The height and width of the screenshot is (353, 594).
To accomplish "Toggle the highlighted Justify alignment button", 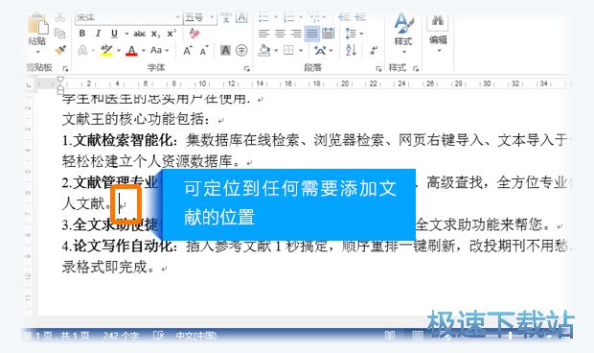I will click(312, 34).
